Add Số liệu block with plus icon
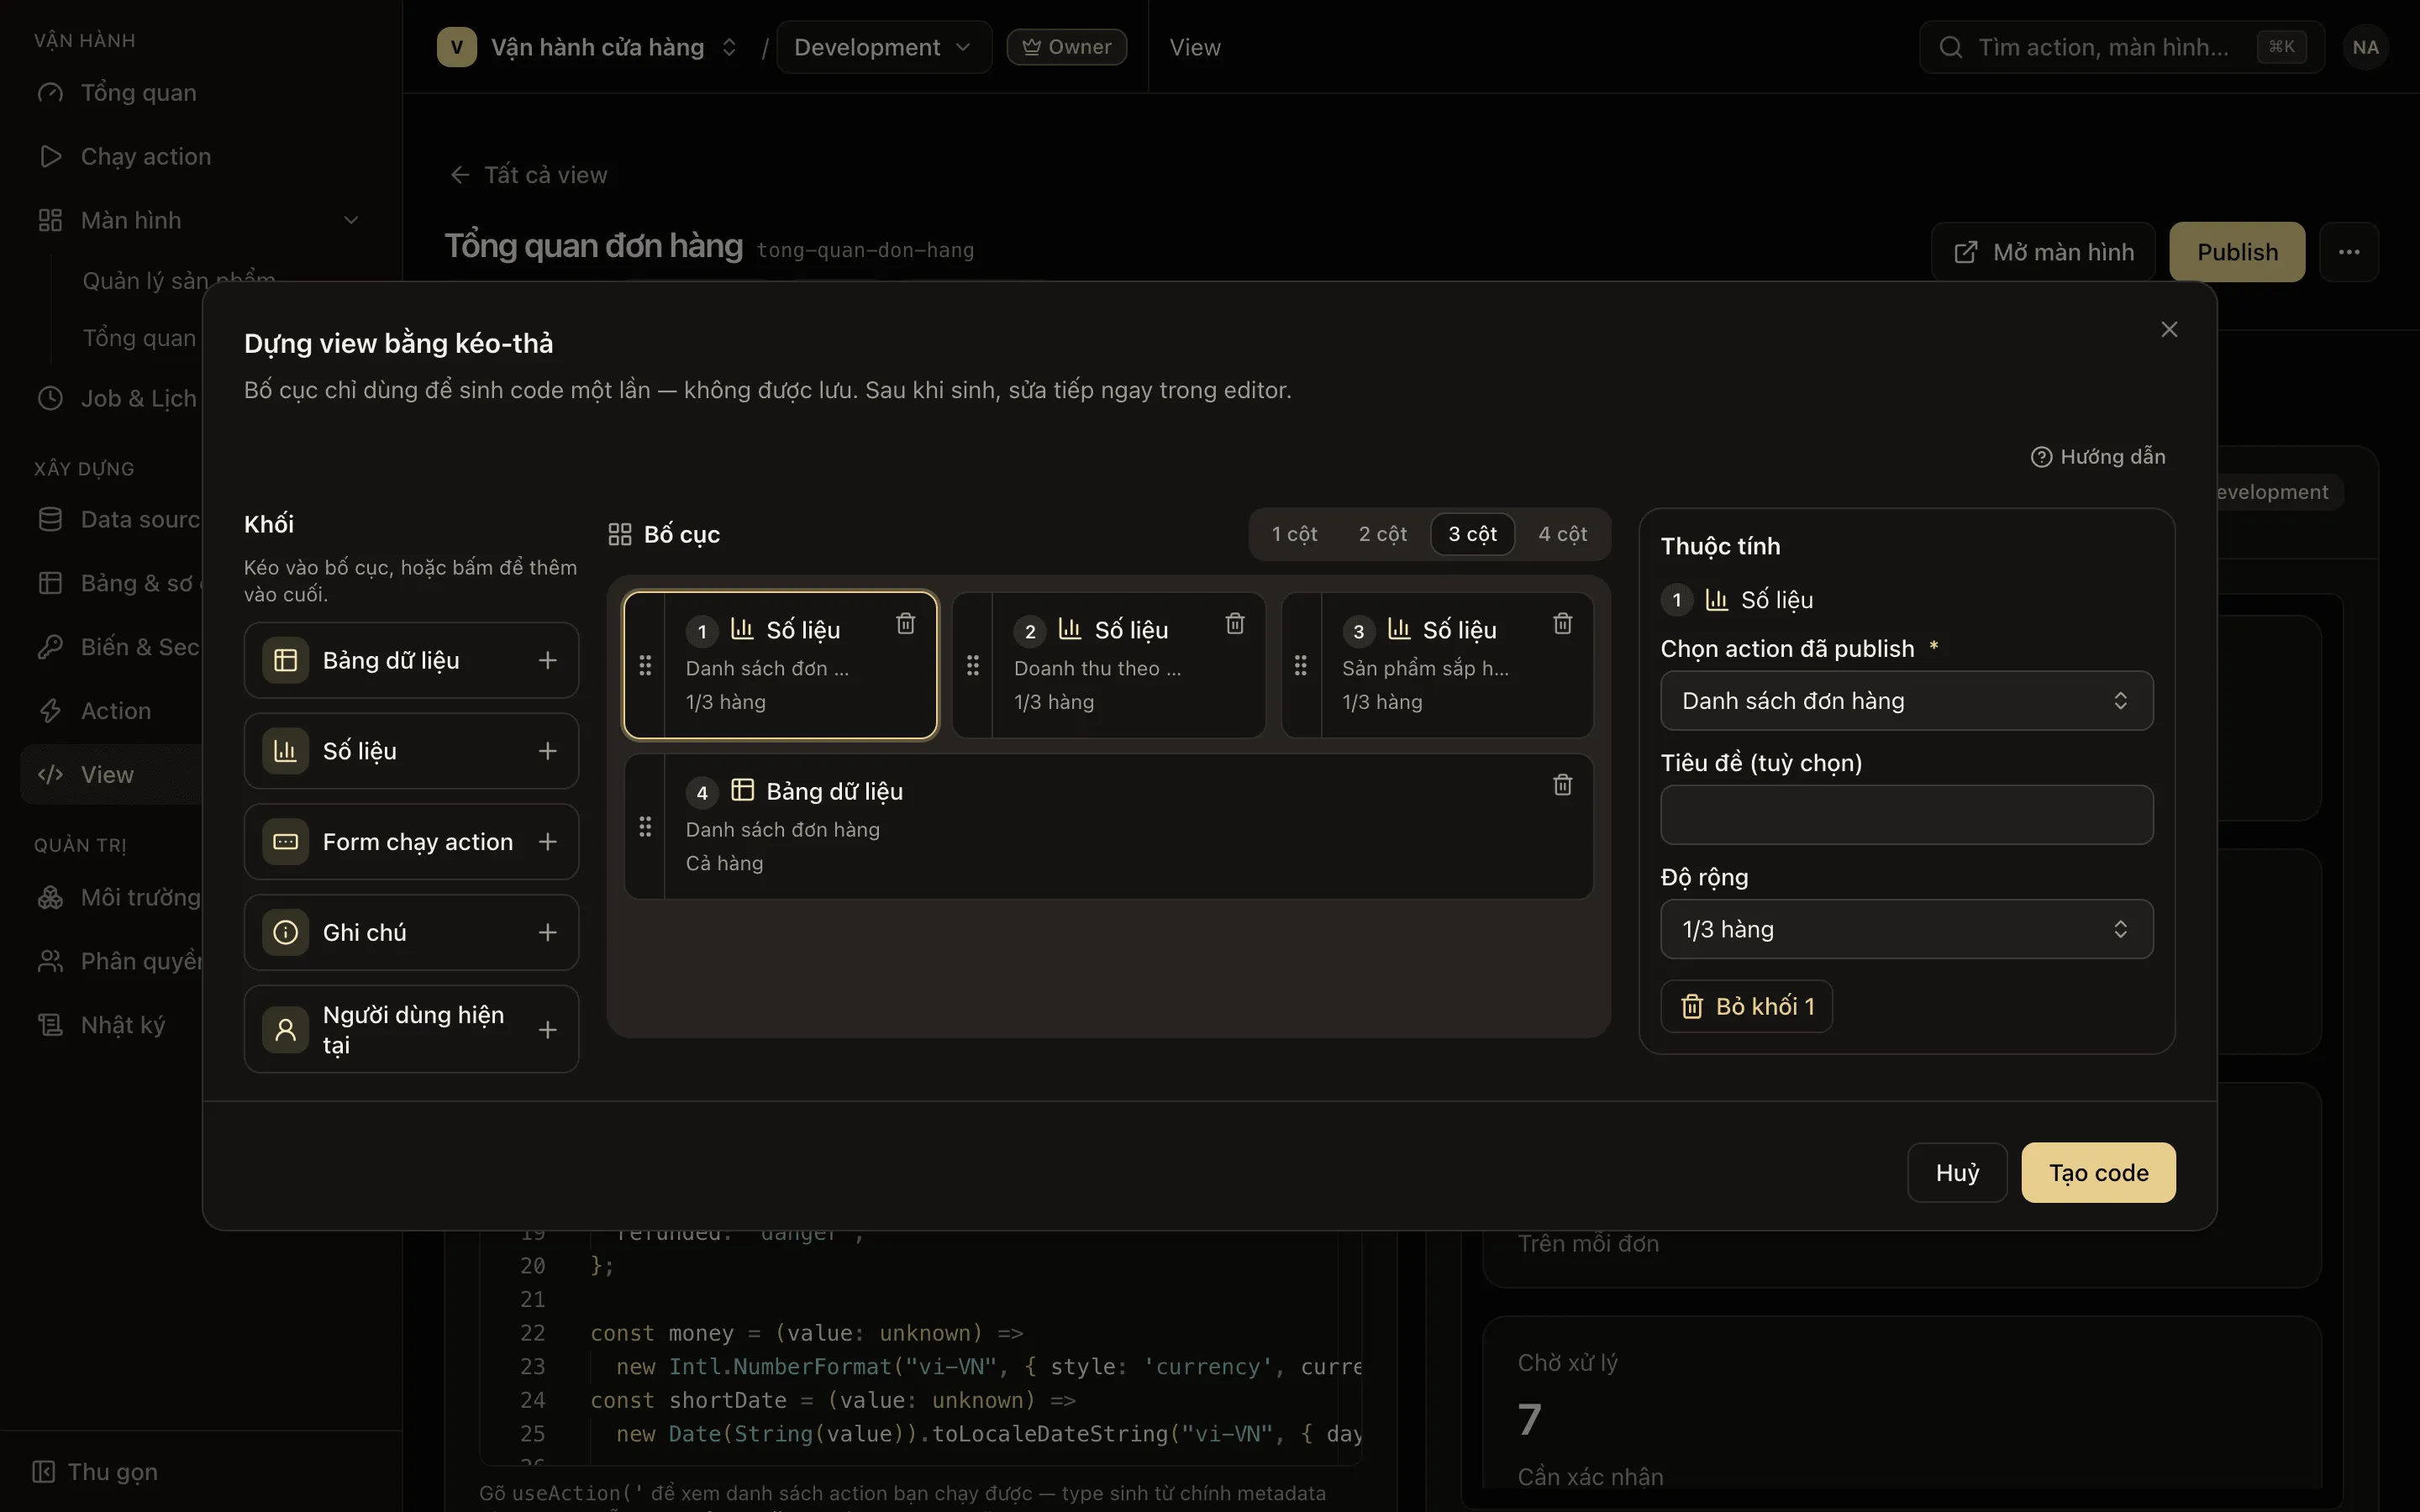This screenshot has width=2420, height=1512. click(548, 751)
